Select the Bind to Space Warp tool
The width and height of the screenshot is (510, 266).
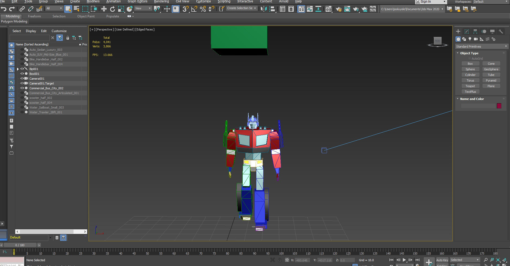39,9
